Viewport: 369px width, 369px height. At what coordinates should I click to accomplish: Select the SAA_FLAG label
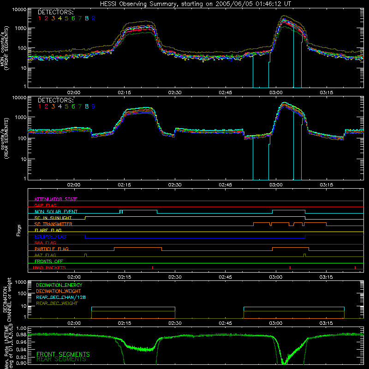pos(45,243)
